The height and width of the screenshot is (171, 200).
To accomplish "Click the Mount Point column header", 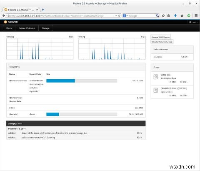I will click(x=35, y=74).
